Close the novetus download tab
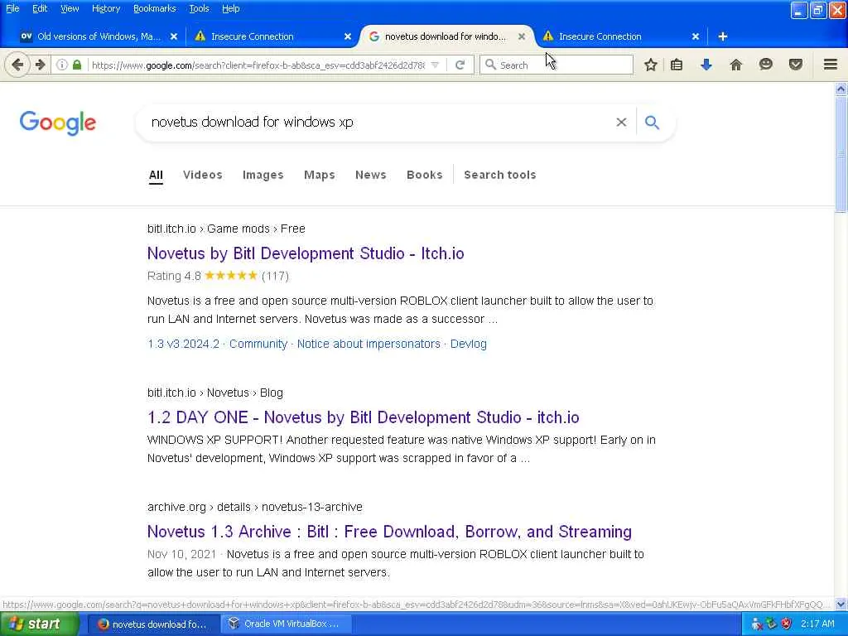Viewport: 848px width, 636px height. point(522,36)
